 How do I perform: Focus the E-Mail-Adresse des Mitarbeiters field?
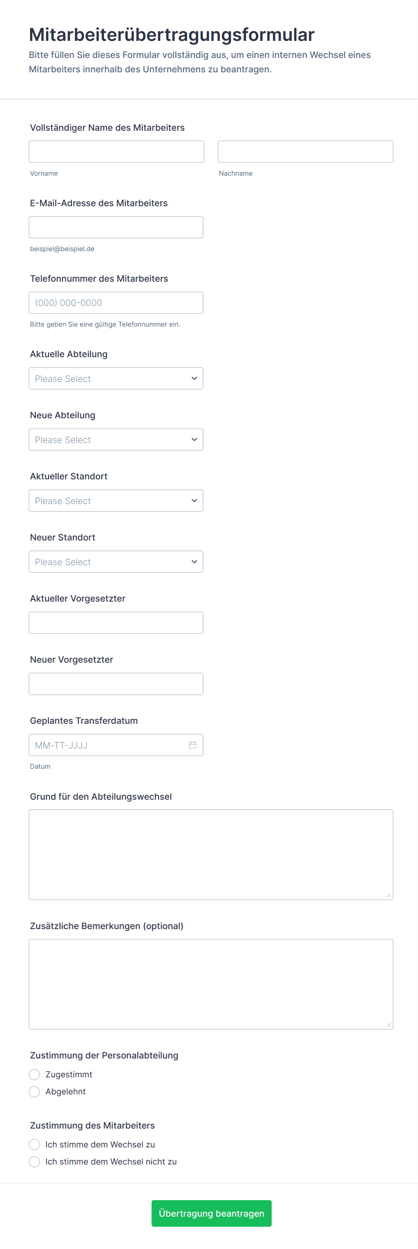point(116,227)
